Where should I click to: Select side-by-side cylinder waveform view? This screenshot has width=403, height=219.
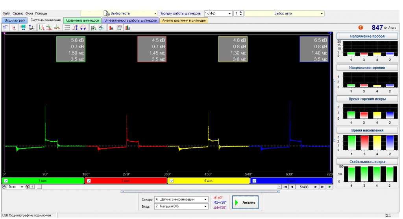pos(41,27)
